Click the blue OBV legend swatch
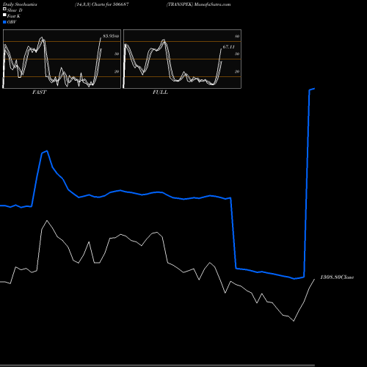The height and width of the screenshot is (367, 367). [4, 22]
